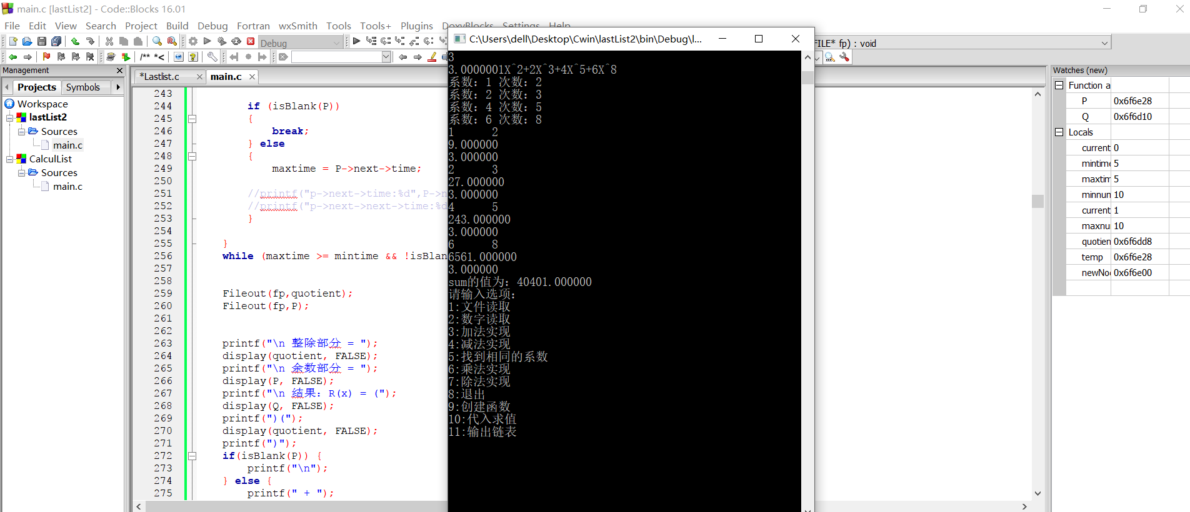Save the current file with floppy icon
This screenshot has width=1190, height=512.
tap(41, 41)
